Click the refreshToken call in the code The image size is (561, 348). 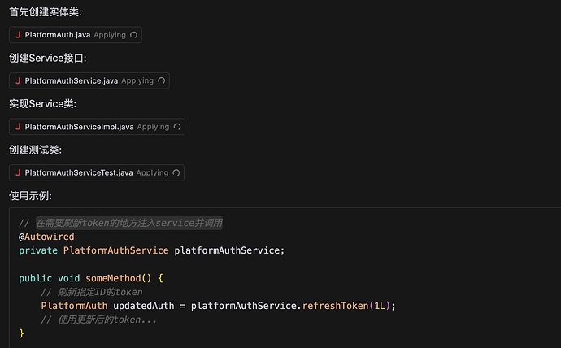335,306
